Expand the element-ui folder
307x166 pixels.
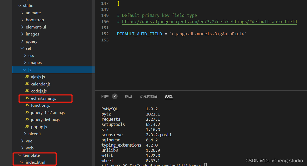(22, 27)
